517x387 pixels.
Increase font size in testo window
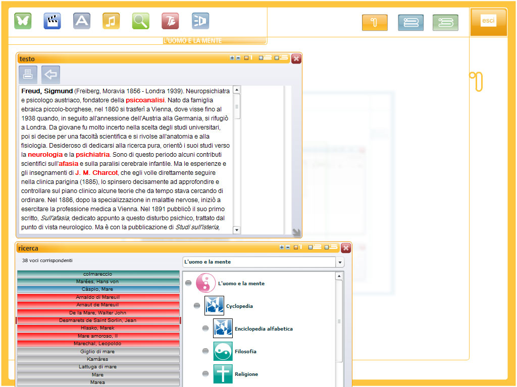click(x=232, y=58)
